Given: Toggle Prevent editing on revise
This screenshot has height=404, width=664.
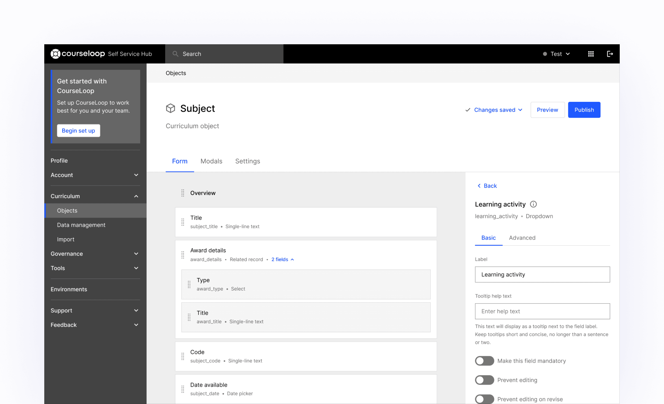Looking at the screenshot, I should click(484, 399).
